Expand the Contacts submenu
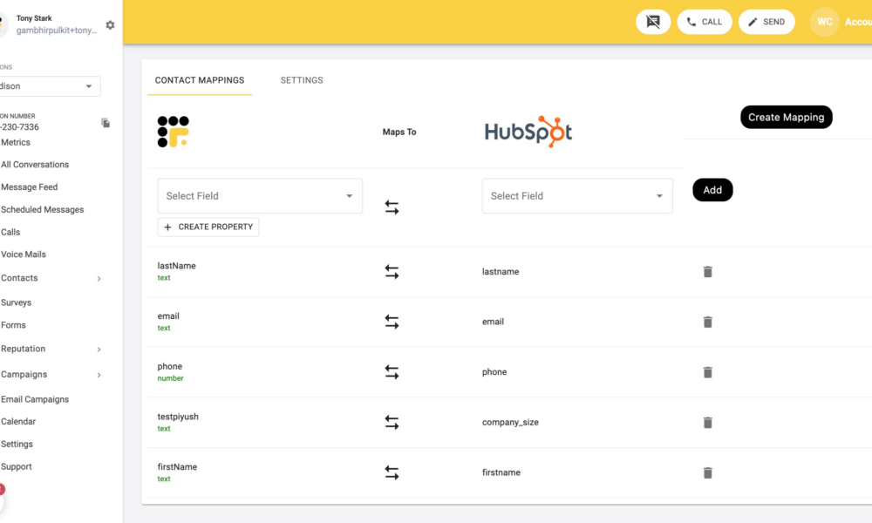872x523 pixels. [x=99, y=278]
